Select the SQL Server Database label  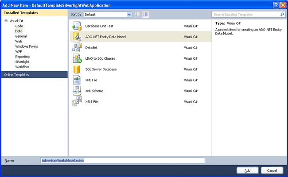[101, 69]
